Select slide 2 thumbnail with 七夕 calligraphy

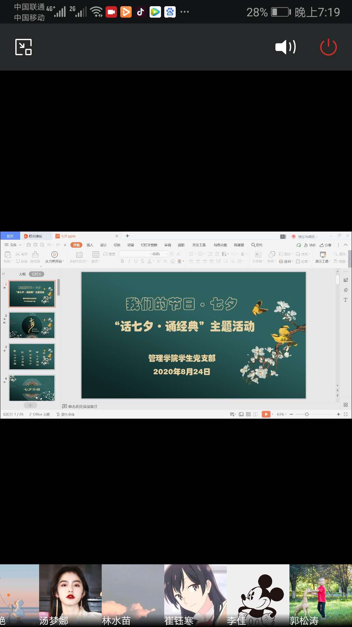(32, 325)
